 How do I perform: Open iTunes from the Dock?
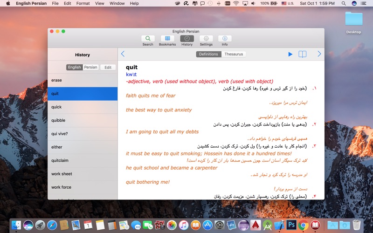coord(184,225)
